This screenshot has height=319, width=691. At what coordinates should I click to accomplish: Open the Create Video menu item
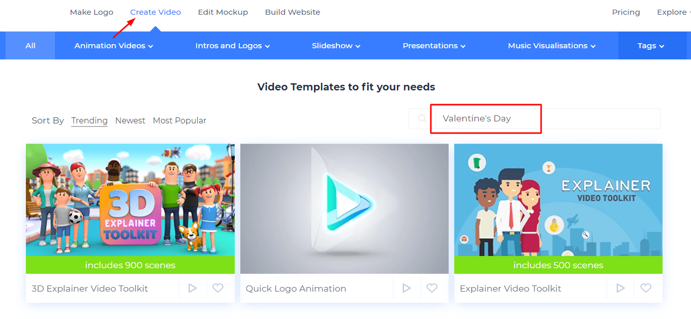tap(155, 12)
